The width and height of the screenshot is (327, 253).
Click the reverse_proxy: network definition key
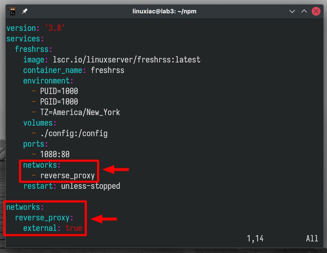click(44, 218)
